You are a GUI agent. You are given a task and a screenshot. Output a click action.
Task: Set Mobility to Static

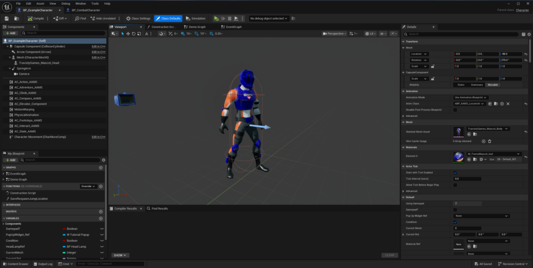coord(461,85)
